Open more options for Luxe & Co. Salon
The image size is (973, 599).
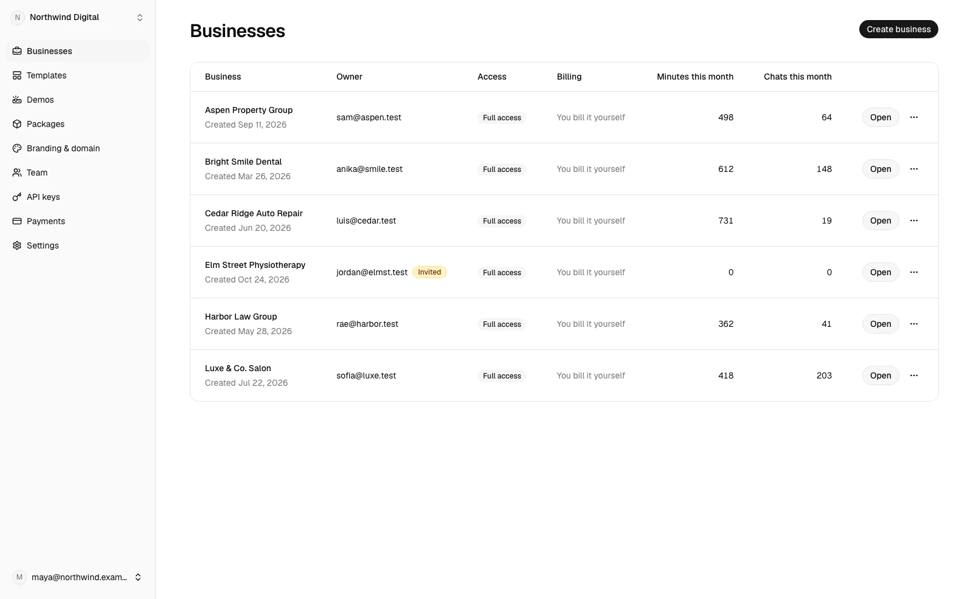(913, 375)
